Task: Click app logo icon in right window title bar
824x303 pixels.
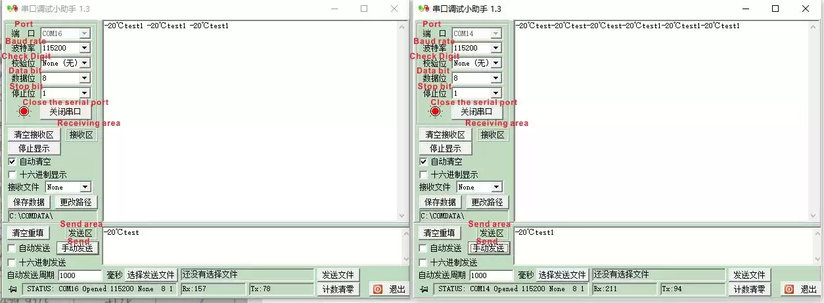Action: tap(423, 9)
